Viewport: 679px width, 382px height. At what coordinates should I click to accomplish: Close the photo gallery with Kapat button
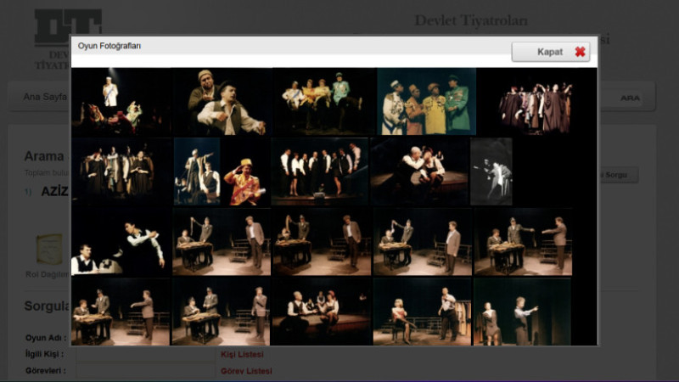click(550, 52)
